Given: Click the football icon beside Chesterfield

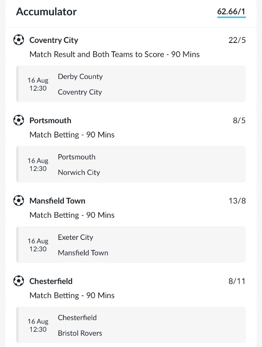Looking at the screenshot, I should pos(18,281).
